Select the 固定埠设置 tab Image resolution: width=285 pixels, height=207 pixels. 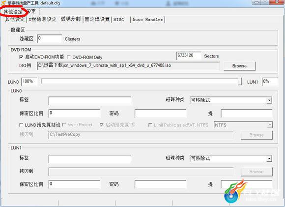pyautogui.click(x=97, y=19)
